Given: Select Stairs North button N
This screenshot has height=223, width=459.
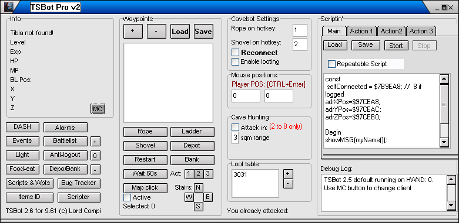Looking at the screenshot, I should (x=198, y=188).
